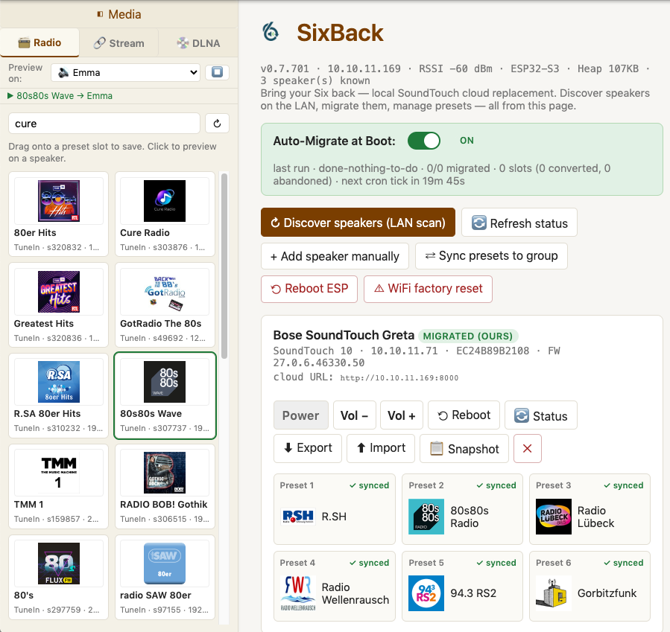Screen dimensions: 670x632
Task: Choose the GotRadio The 80s logo
Action: 165,292
